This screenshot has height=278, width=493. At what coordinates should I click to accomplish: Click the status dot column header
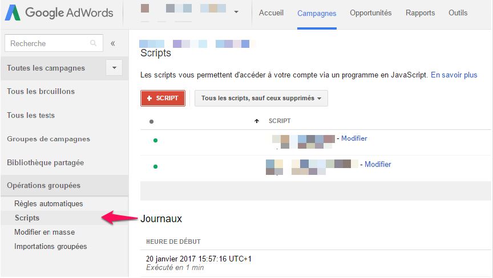(151, 121)
